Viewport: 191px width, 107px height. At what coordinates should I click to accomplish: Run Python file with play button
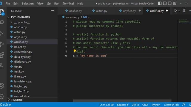[175, 11]
